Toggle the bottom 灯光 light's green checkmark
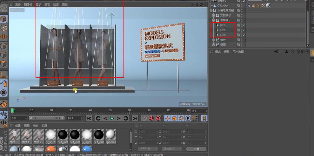The height and width of the screenshot is (156, 314). click(x=244, y=35)
